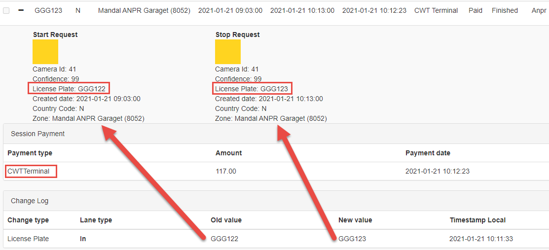Click 'Created date: 2021-01-21 09:03:00' text
The height and width of the screenshot is (250, 549).
pos(86,99)
